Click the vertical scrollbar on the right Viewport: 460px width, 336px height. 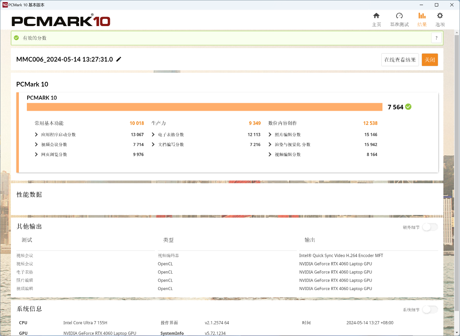[457, 170]
